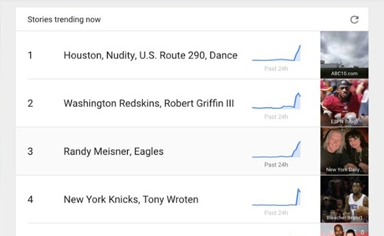Refresh the trending stories list
384x236 pixels.
click(354, 19)
